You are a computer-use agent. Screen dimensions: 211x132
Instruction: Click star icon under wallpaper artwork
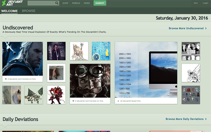[x=118, y=101]
